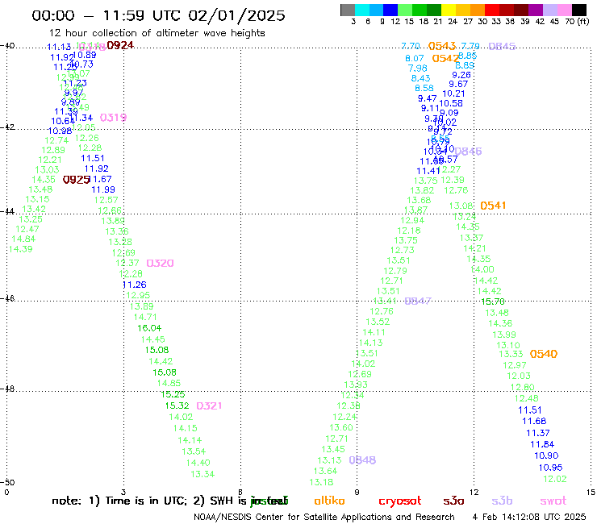
Task: Select the wave height value 13.64
Action: 326,471
